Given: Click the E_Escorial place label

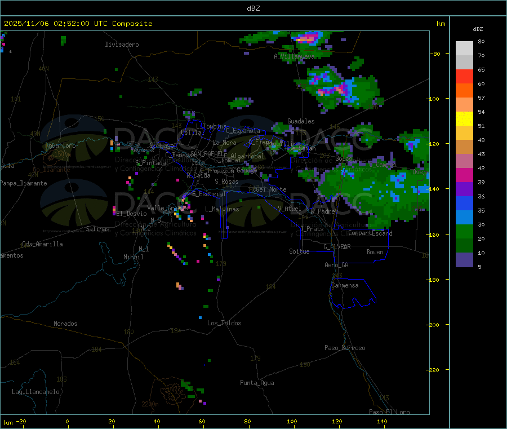Looking at the screenshot, I should click(209, 194).
